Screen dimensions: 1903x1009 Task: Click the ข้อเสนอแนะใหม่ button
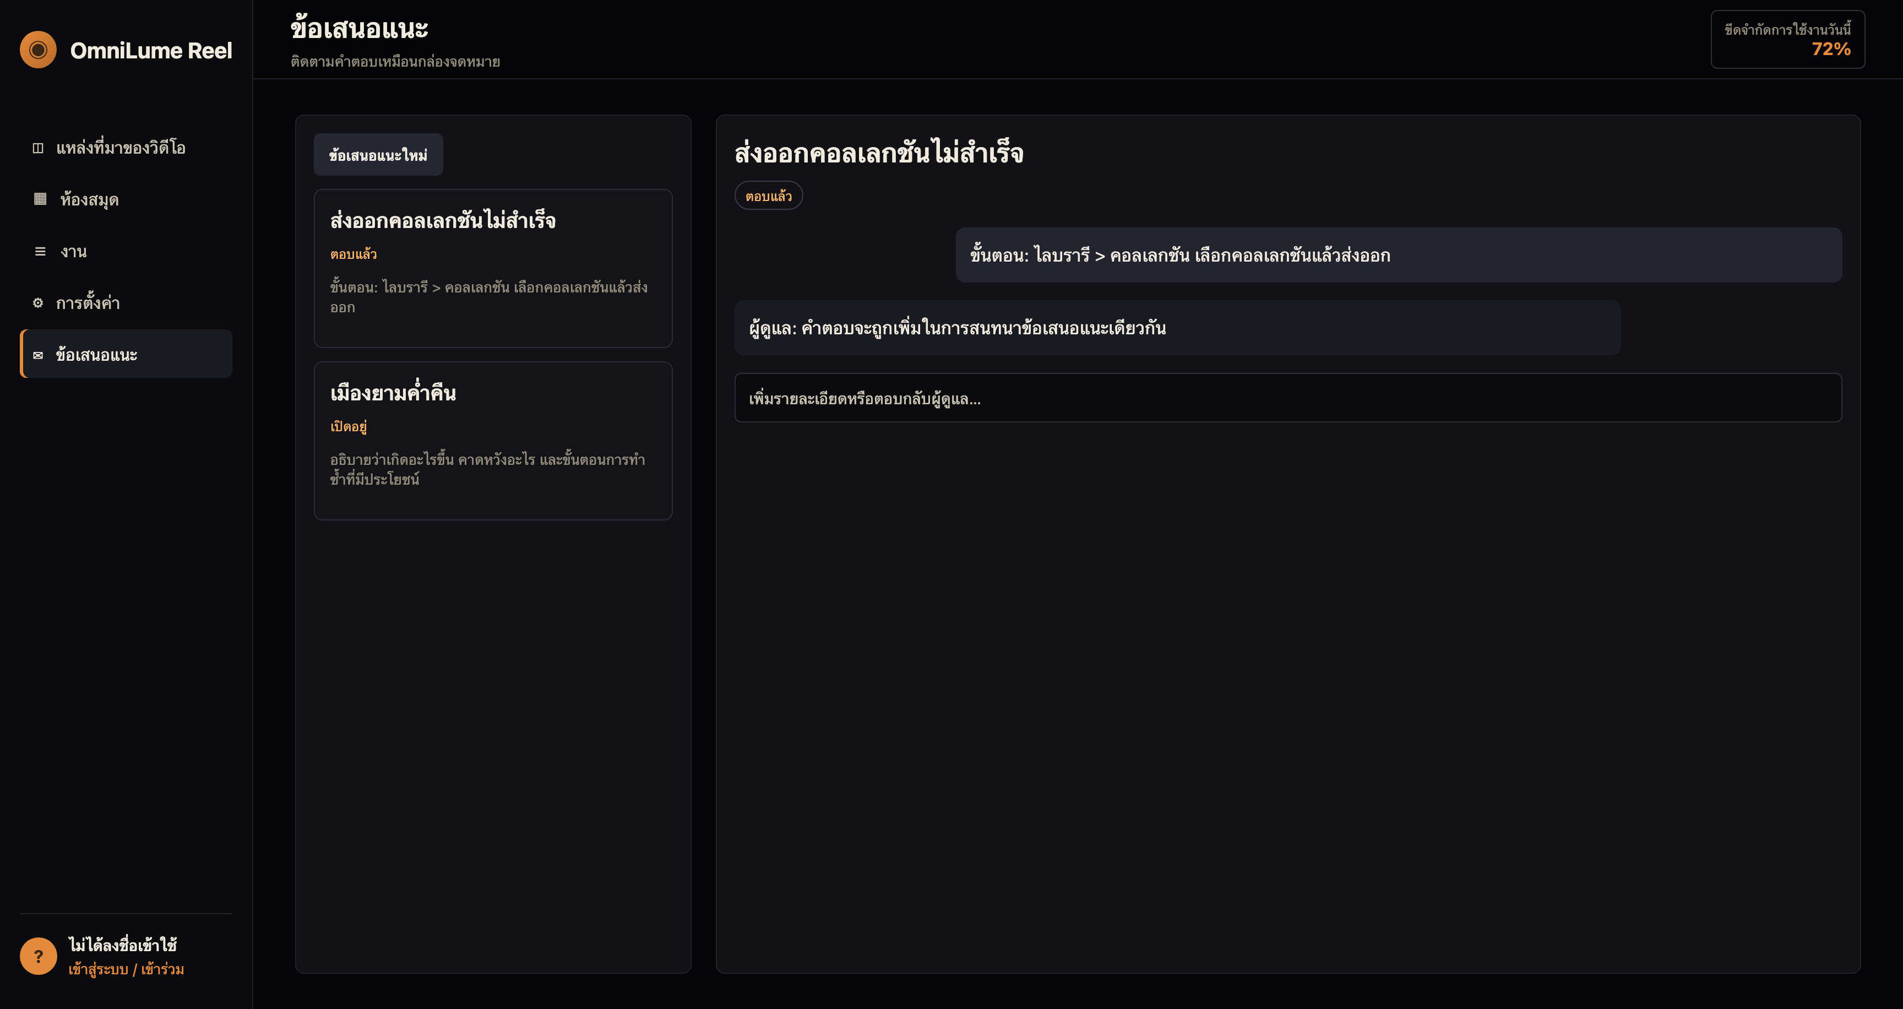click(x=378, y=154)
